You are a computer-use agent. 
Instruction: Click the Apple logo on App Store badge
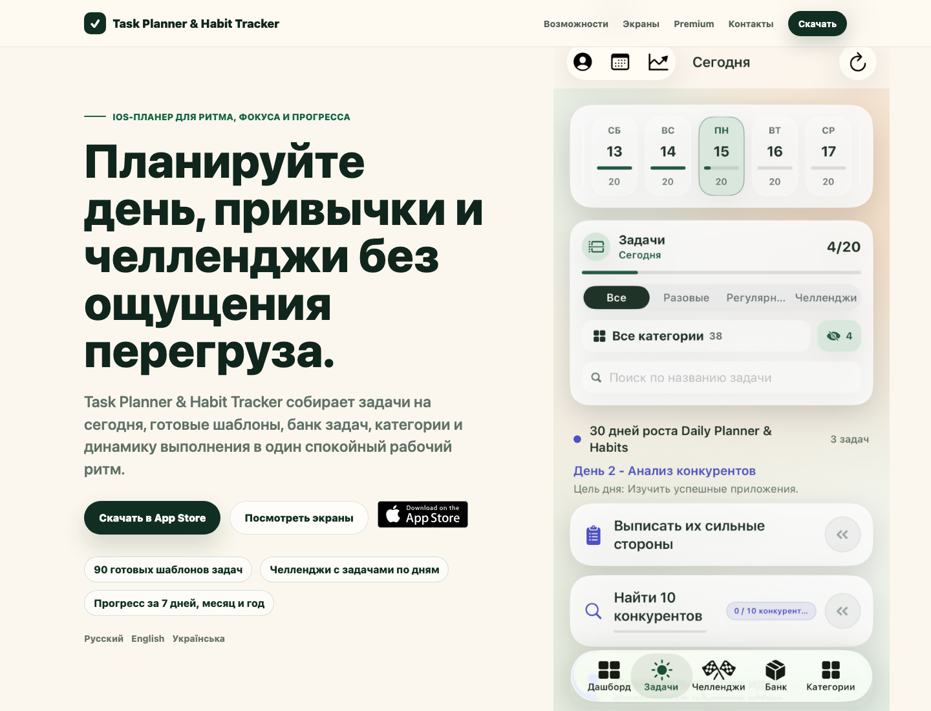[x=393, y=515]
